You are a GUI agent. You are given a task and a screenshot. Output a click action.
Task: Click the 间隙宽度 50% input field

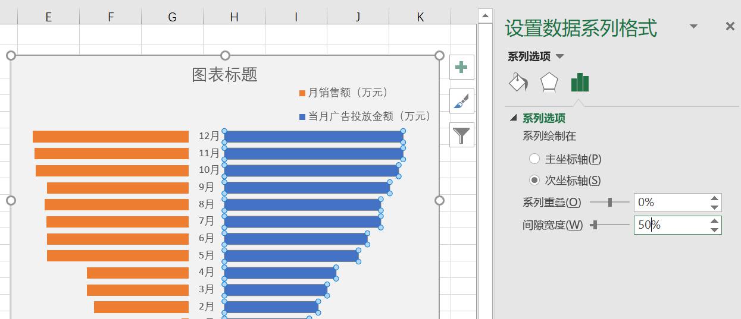[x=671, y=225]
